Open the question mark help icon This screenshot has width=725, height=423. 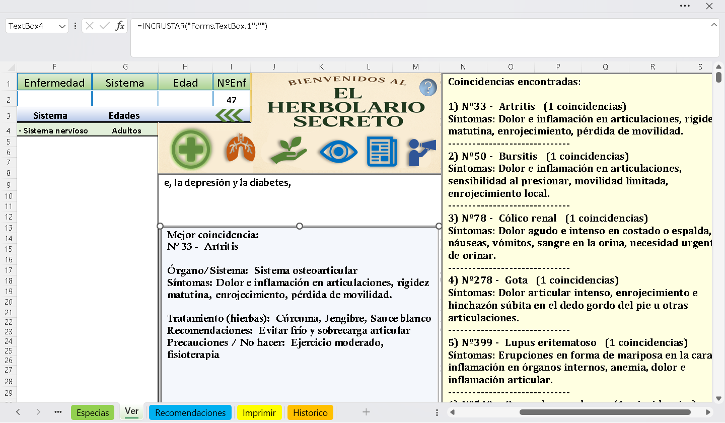click(x=428, y=88)
